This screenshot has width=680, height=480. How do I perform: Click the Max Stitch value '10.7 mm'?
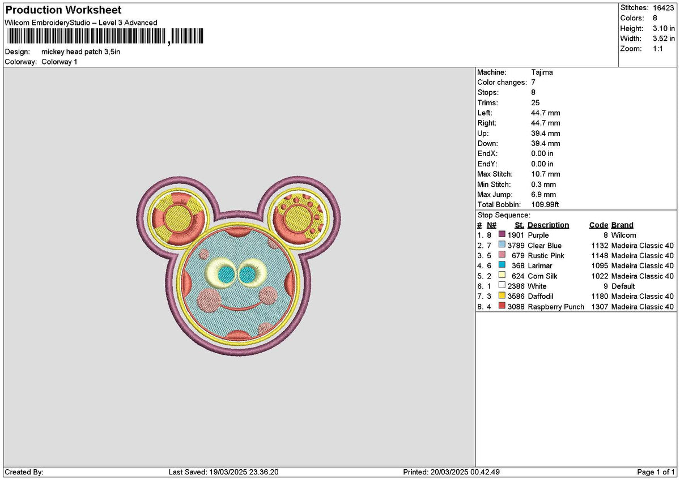coord(546,174)
